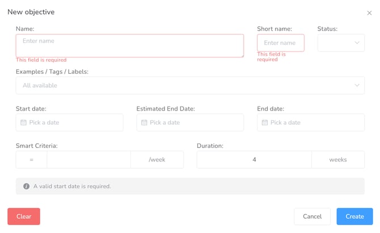Close the New objective dialog with X

[x=369, y=13]
